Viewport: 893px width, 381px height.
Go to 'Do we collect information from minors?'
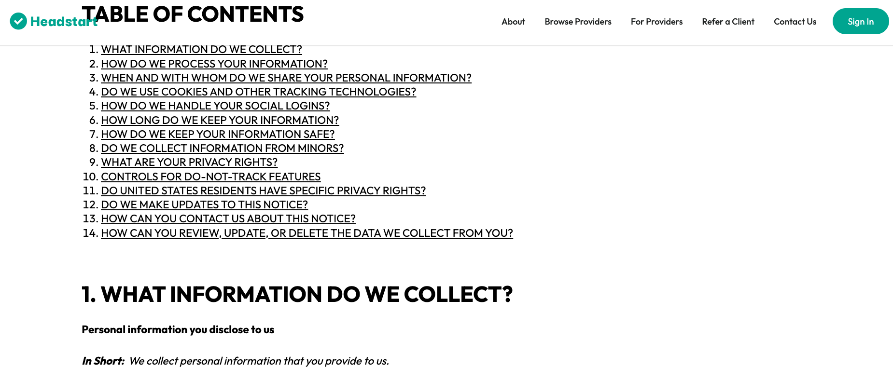tap(222, 149)
